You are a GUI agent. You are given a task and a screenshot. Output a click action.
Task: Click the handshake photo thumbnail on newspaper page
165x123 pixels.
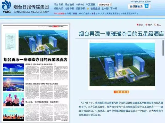click(13, 99)
